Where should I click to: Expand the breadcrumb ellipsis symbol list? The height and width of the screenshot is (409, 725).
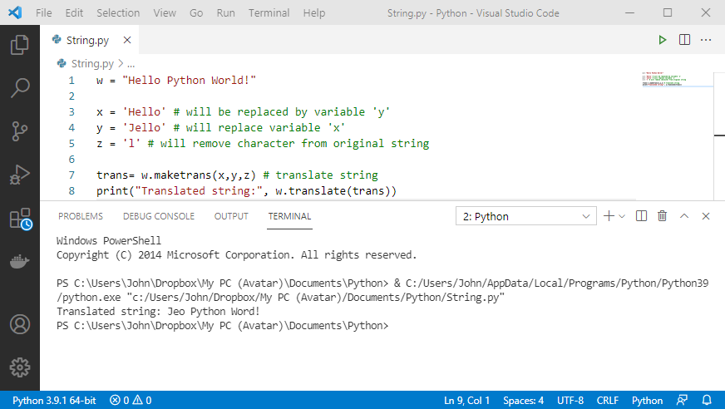point(131,64)
